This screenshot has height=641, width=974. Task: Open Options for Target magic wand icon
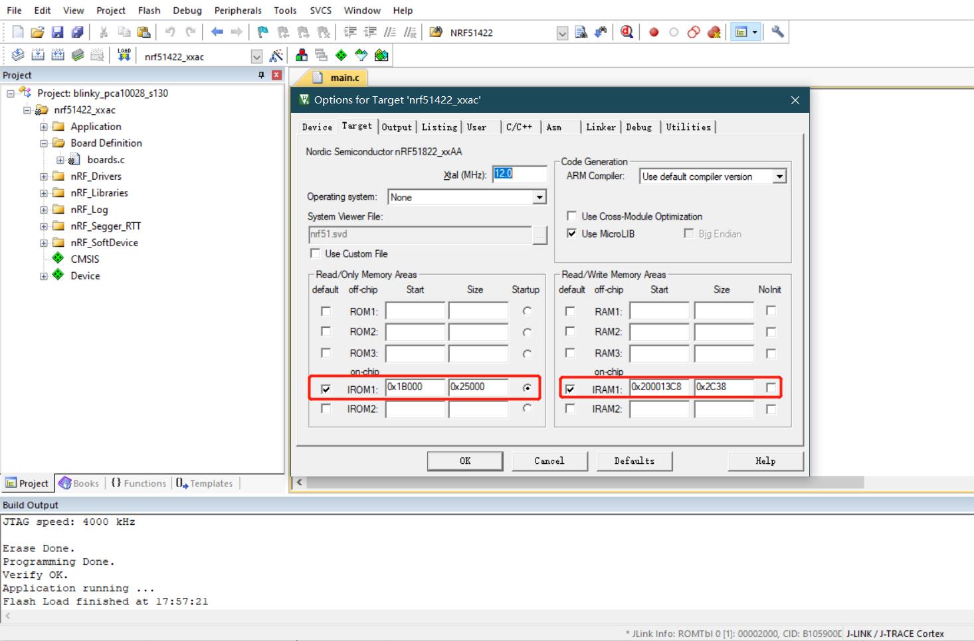click(276, 56)
